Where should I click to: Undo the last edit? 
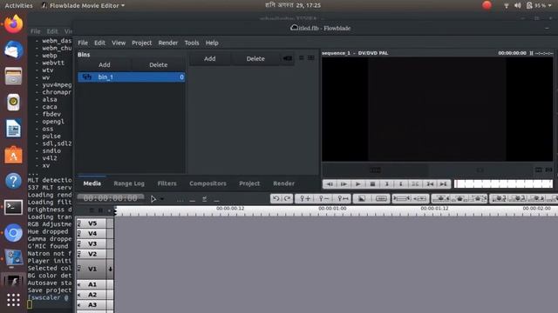(x=276, y=199)
